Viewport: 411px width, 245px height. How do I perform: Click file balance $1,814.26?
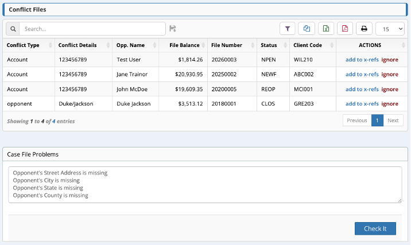click(191, 60)
